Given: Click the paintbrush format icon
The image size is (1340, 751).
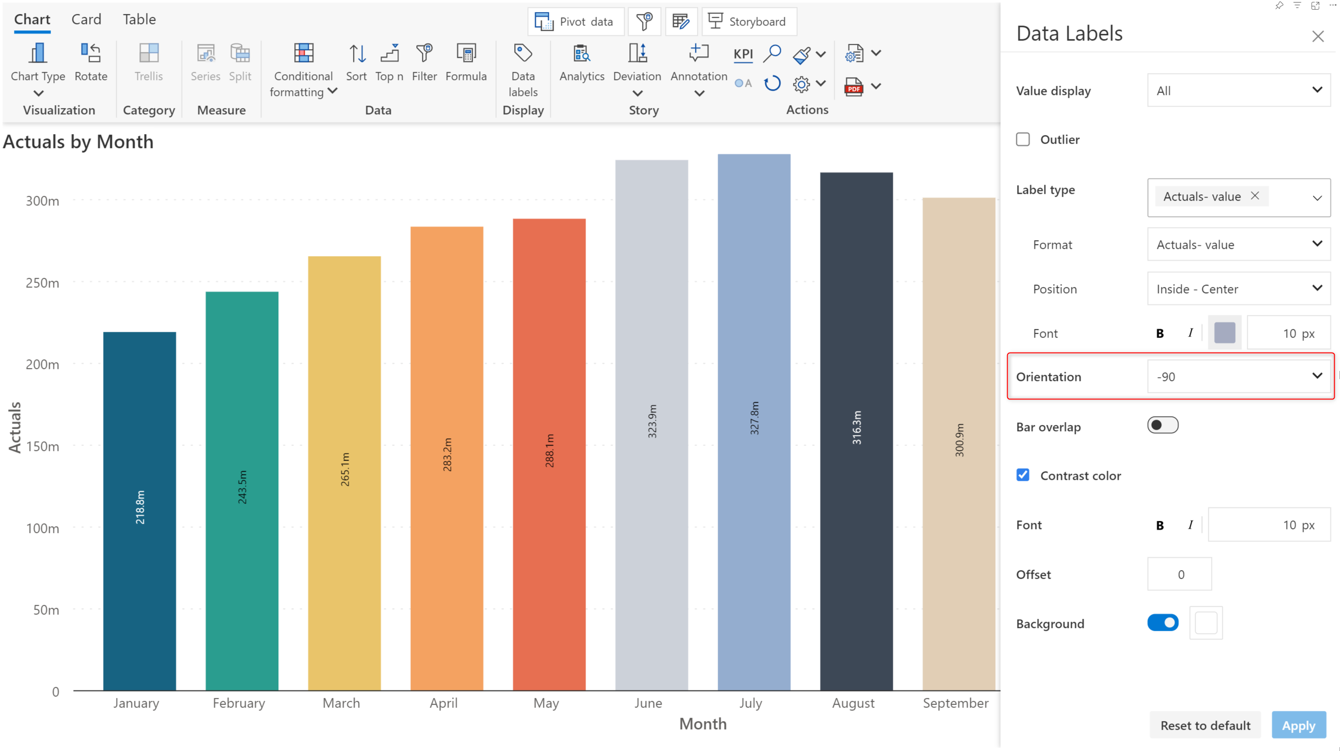Looking at the screenshot, I should coord(802,54).
